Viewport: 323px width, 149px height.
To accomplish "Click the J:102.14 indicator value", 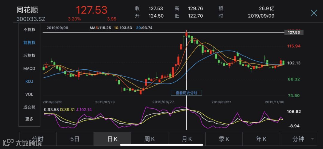I will 83,110.
